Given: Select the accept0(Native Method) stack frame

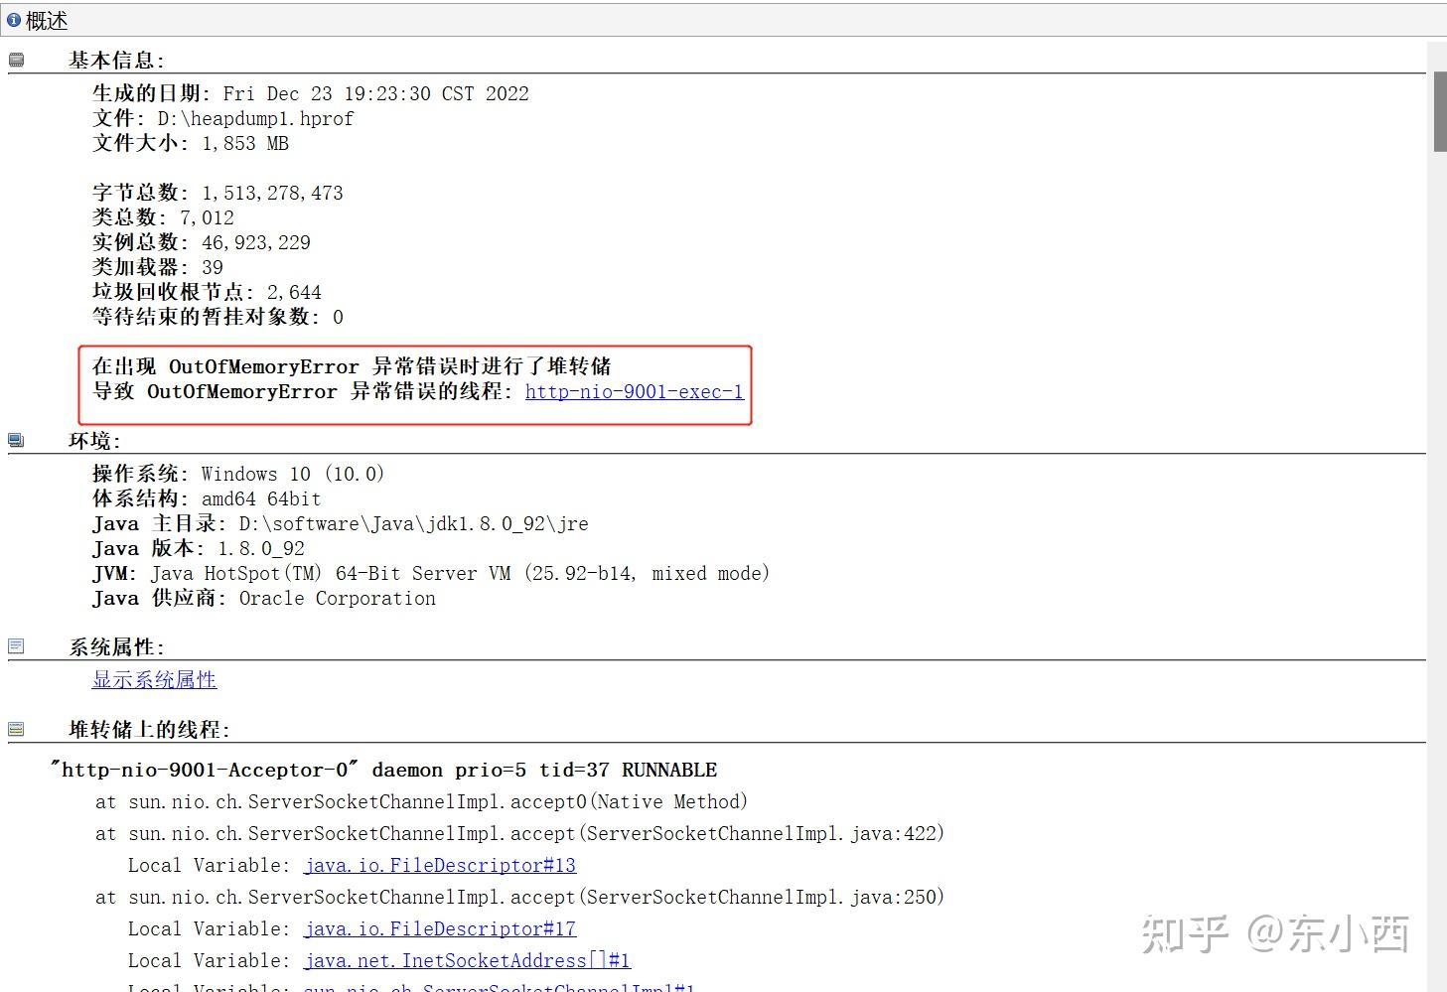Looking at the screenshot, I should 421,801.
